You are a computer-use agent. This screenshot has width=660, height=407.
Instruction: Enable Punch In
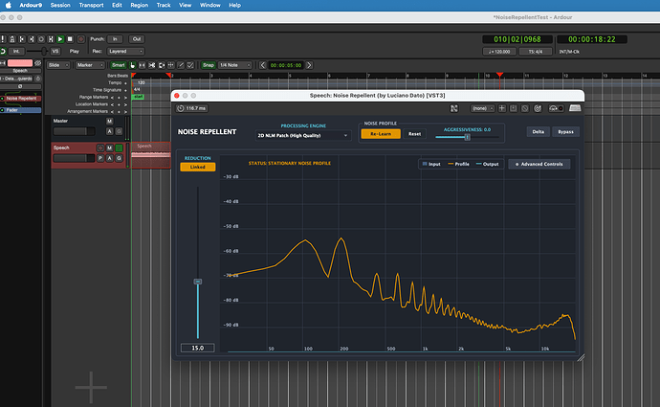115,39
